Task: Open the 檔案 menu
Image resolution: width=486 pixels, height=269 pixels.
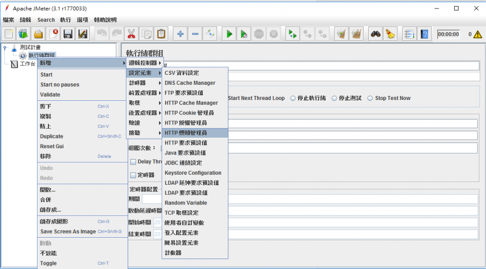Action: coord(9,20)
